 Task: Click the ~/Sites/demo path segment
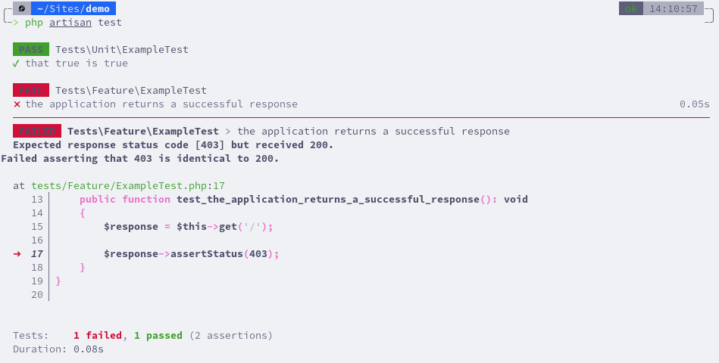pos(73,8)
